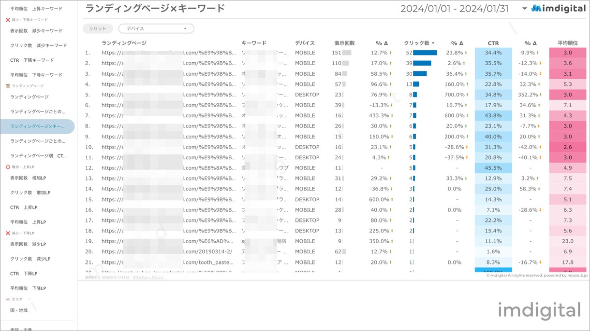This screenshot has width=590, height=331.
Task: Click the 平均順位 23.0 cell in row 19
Action: pyautogui.click(x=568, y=241)
